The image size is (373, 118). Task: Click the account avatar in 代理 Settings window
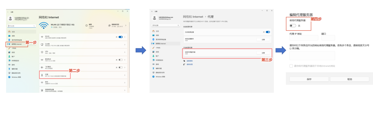coord(155,18)
